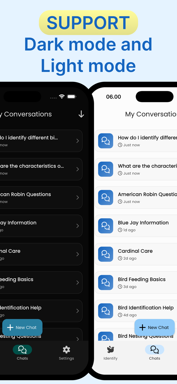Tap chat icon beside 'Bird Feeding Basics'

[105, 283]
